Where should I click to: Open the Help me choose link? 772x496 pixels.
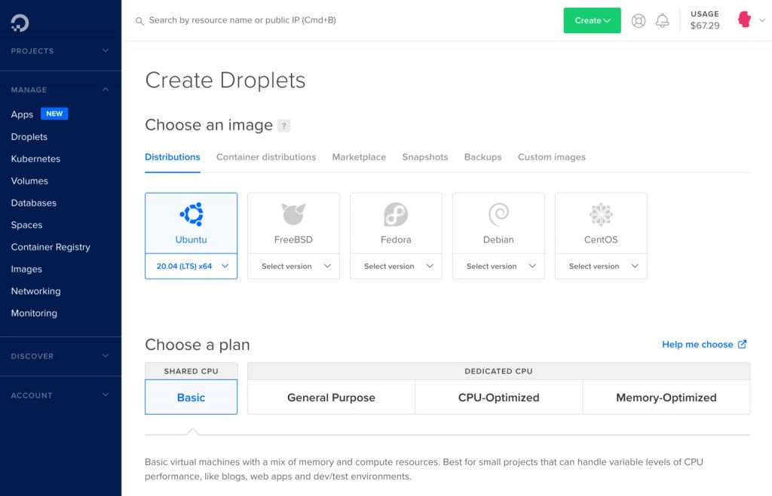tap(697, 344)
